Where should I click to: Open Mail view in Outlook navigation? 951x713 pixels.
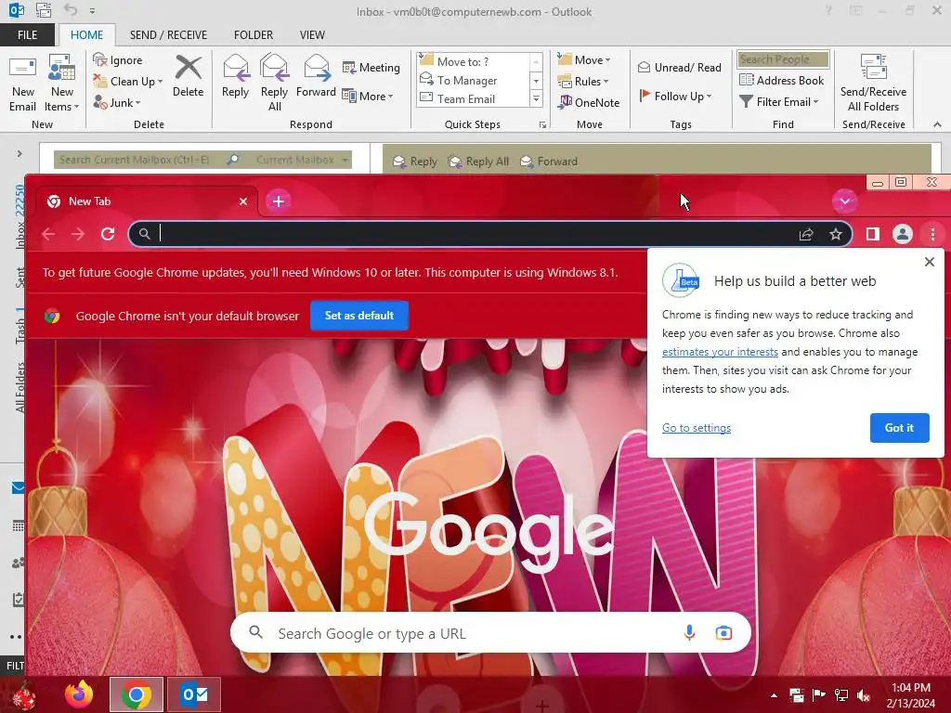pos(19,487)
